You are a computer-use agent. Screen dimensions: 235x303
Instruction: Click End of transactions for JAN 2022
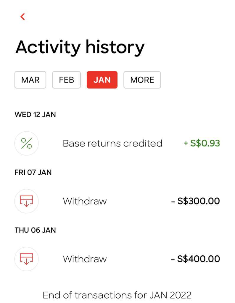click(x=117, y=295)
